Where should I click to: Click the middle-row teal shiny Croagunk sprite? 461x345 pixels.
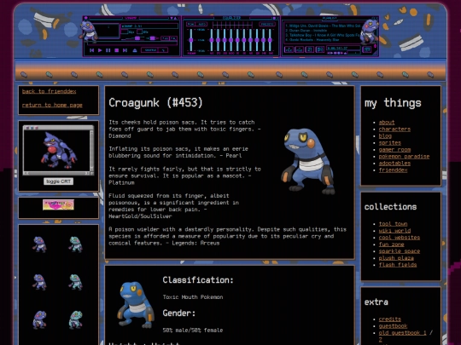coord(76,282)
